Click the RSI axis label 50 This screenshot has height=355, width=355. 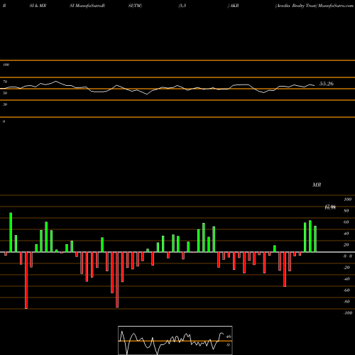pos(5,93)
